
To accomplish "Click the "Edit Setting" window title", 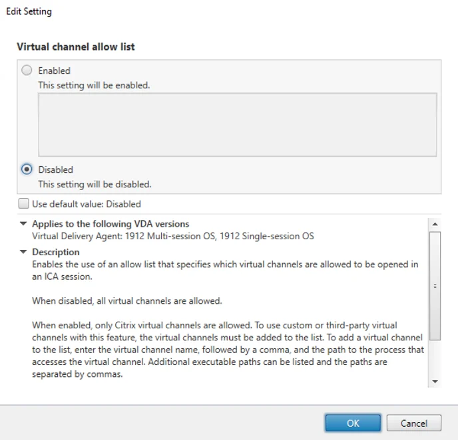I will tap(29, 11).
